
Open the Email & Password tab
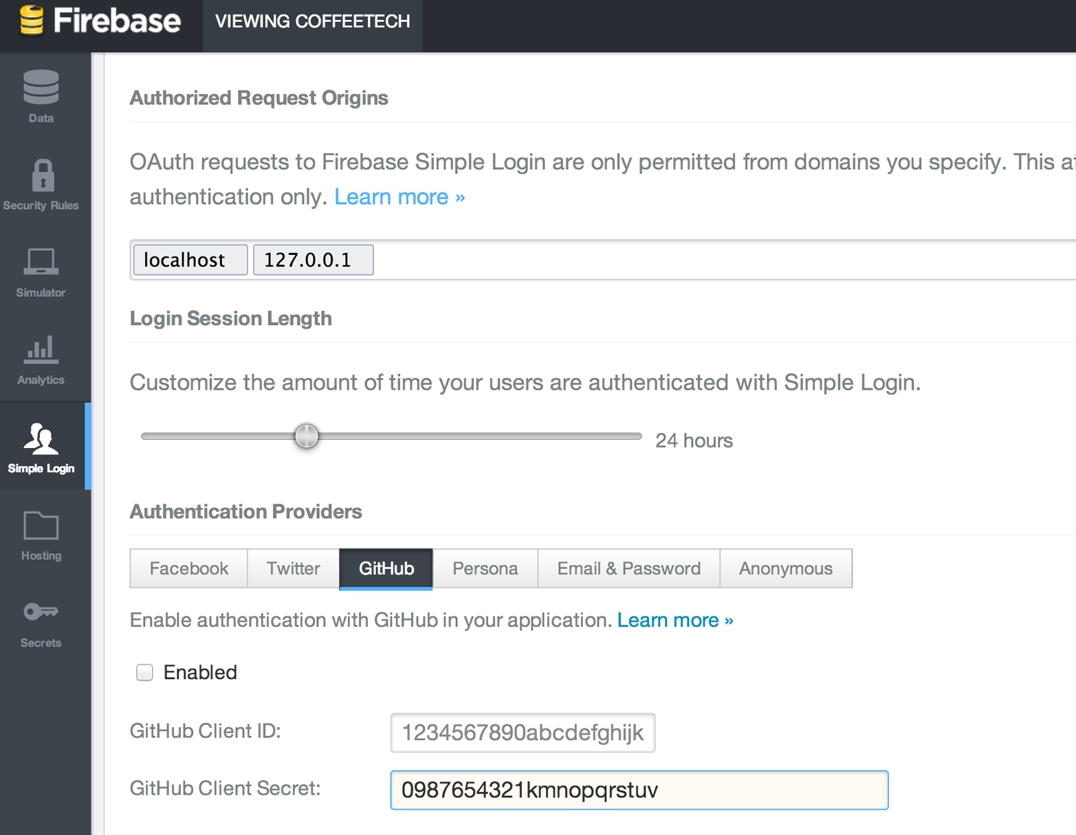(x=628, y=568)
